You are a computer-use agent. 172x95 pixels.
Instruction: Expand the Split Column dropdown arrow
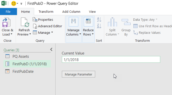pyautogui.click(x=118, y=34)
